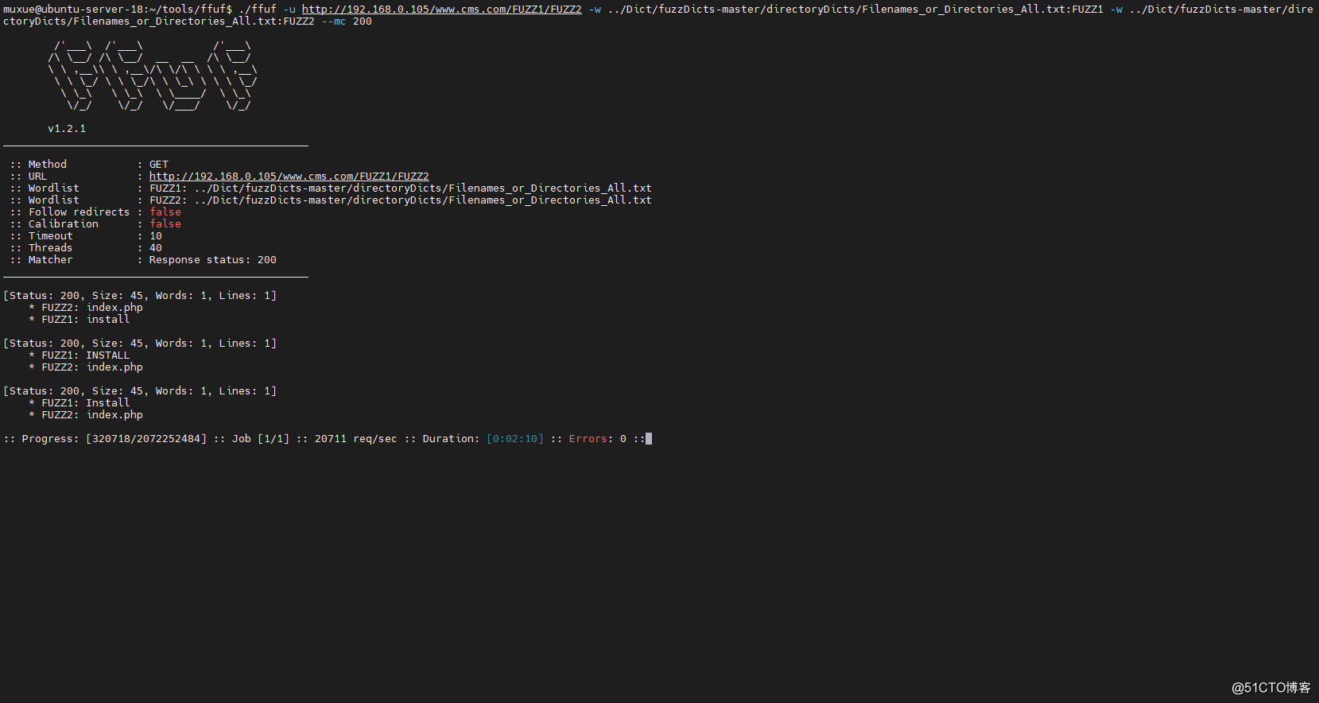
Task: Click the Timeout value 10
Action: pyautogui.click(x=156, y=236)
